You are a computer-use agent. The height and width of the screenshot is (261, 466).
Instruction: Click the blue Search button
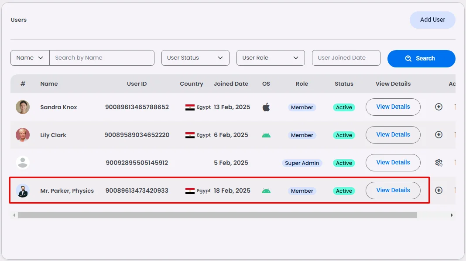pyautogui.click(x=421, y=58)
